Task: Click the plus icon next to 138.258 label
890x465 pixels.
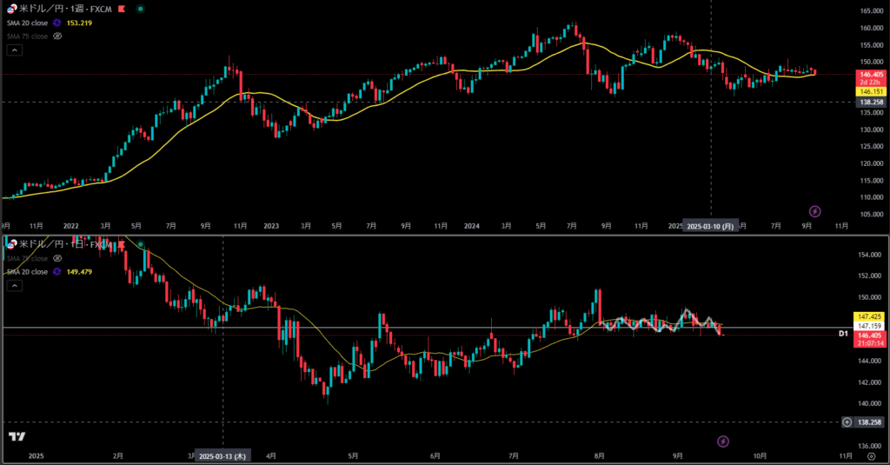Action: (x=847, y=422)
